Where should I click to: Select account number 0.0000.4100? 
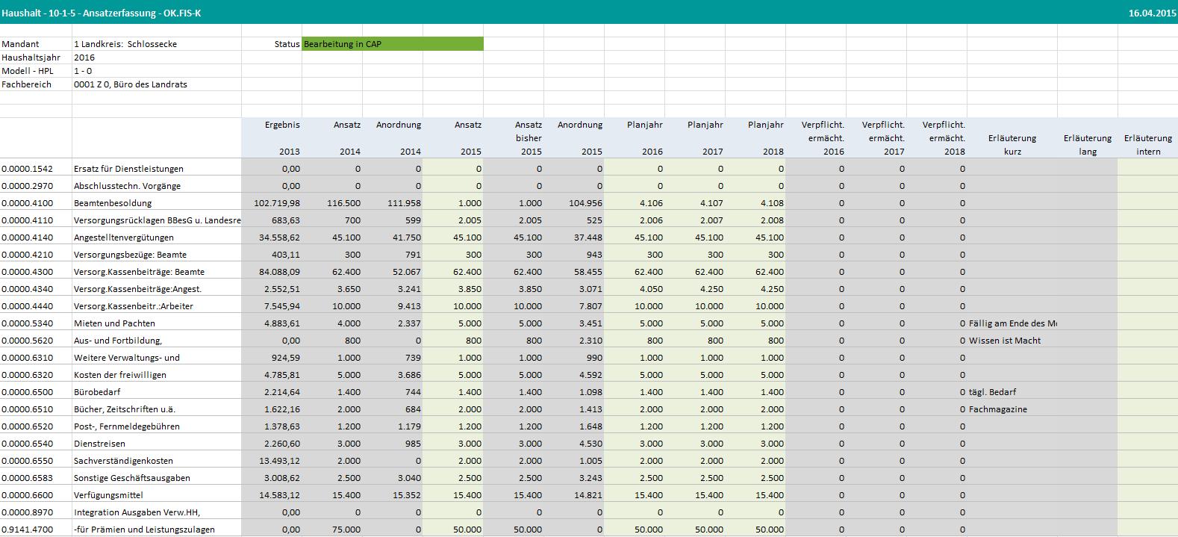(28, 203)
